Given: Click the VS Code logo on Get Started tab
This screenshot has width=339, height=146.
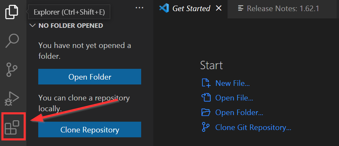Looking at the screenshot, I should pos(164,8).
